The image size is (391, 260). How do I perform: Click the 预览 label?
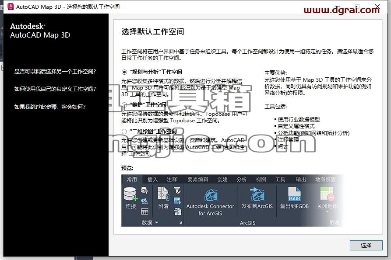click(127, 168)
